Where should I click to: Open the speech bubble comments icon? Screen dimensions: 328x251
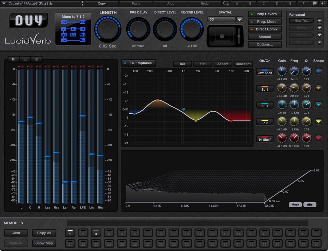[x=315, y=3]
